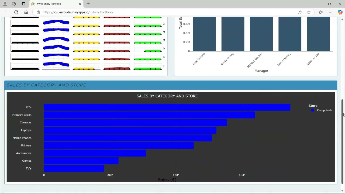Close the My R Shiny Portfolio tab
Image resolution: width=345 pixels, height=194 pixels.
(x=80, y=4)
